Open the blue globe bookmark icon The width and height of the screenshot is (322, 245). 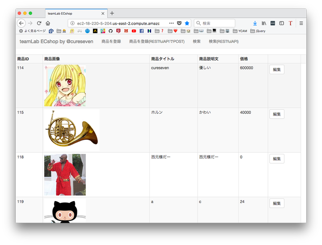coord(88,31)
